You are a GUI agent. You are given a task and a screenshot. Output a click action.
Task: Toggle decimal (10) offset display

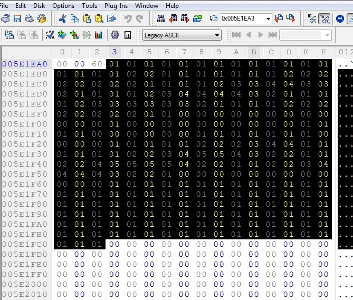click(x=312, y=18)
